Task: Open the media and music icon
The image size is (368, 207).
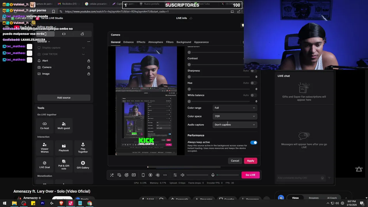Action: 119,175
